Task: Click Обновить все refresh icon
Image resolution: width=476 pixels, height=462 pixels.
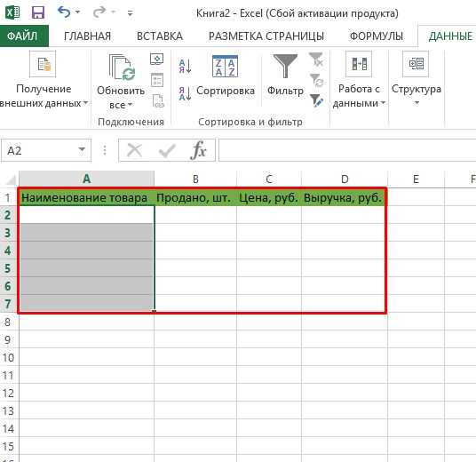Action: pyautogui.click(x=122, y=68)
